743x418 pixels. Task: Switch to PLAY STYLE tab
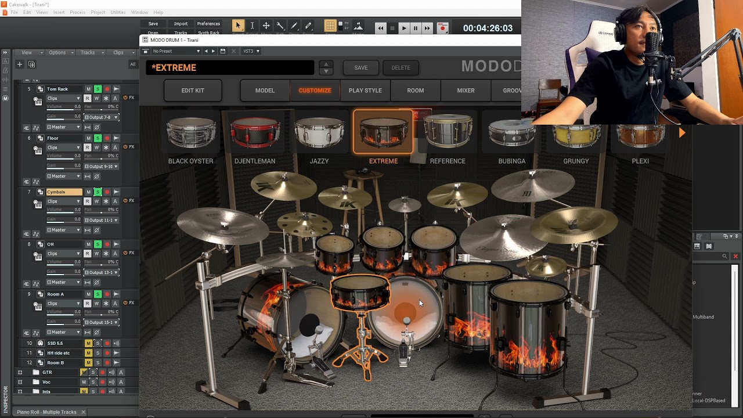pos(365,91)
